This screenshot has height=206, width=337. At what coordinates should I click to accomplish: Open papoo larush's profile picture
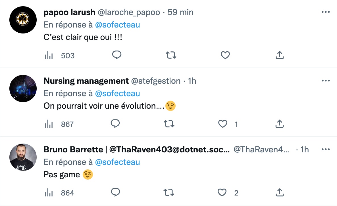pyautogui.click(x=23, y=20)
